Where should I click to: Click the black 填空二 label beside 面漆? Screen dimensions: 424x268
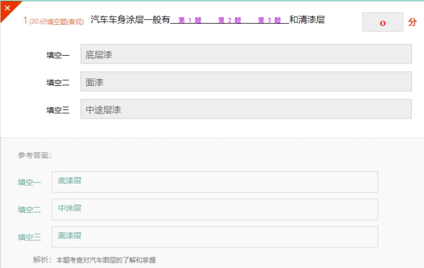click(58, 83)
